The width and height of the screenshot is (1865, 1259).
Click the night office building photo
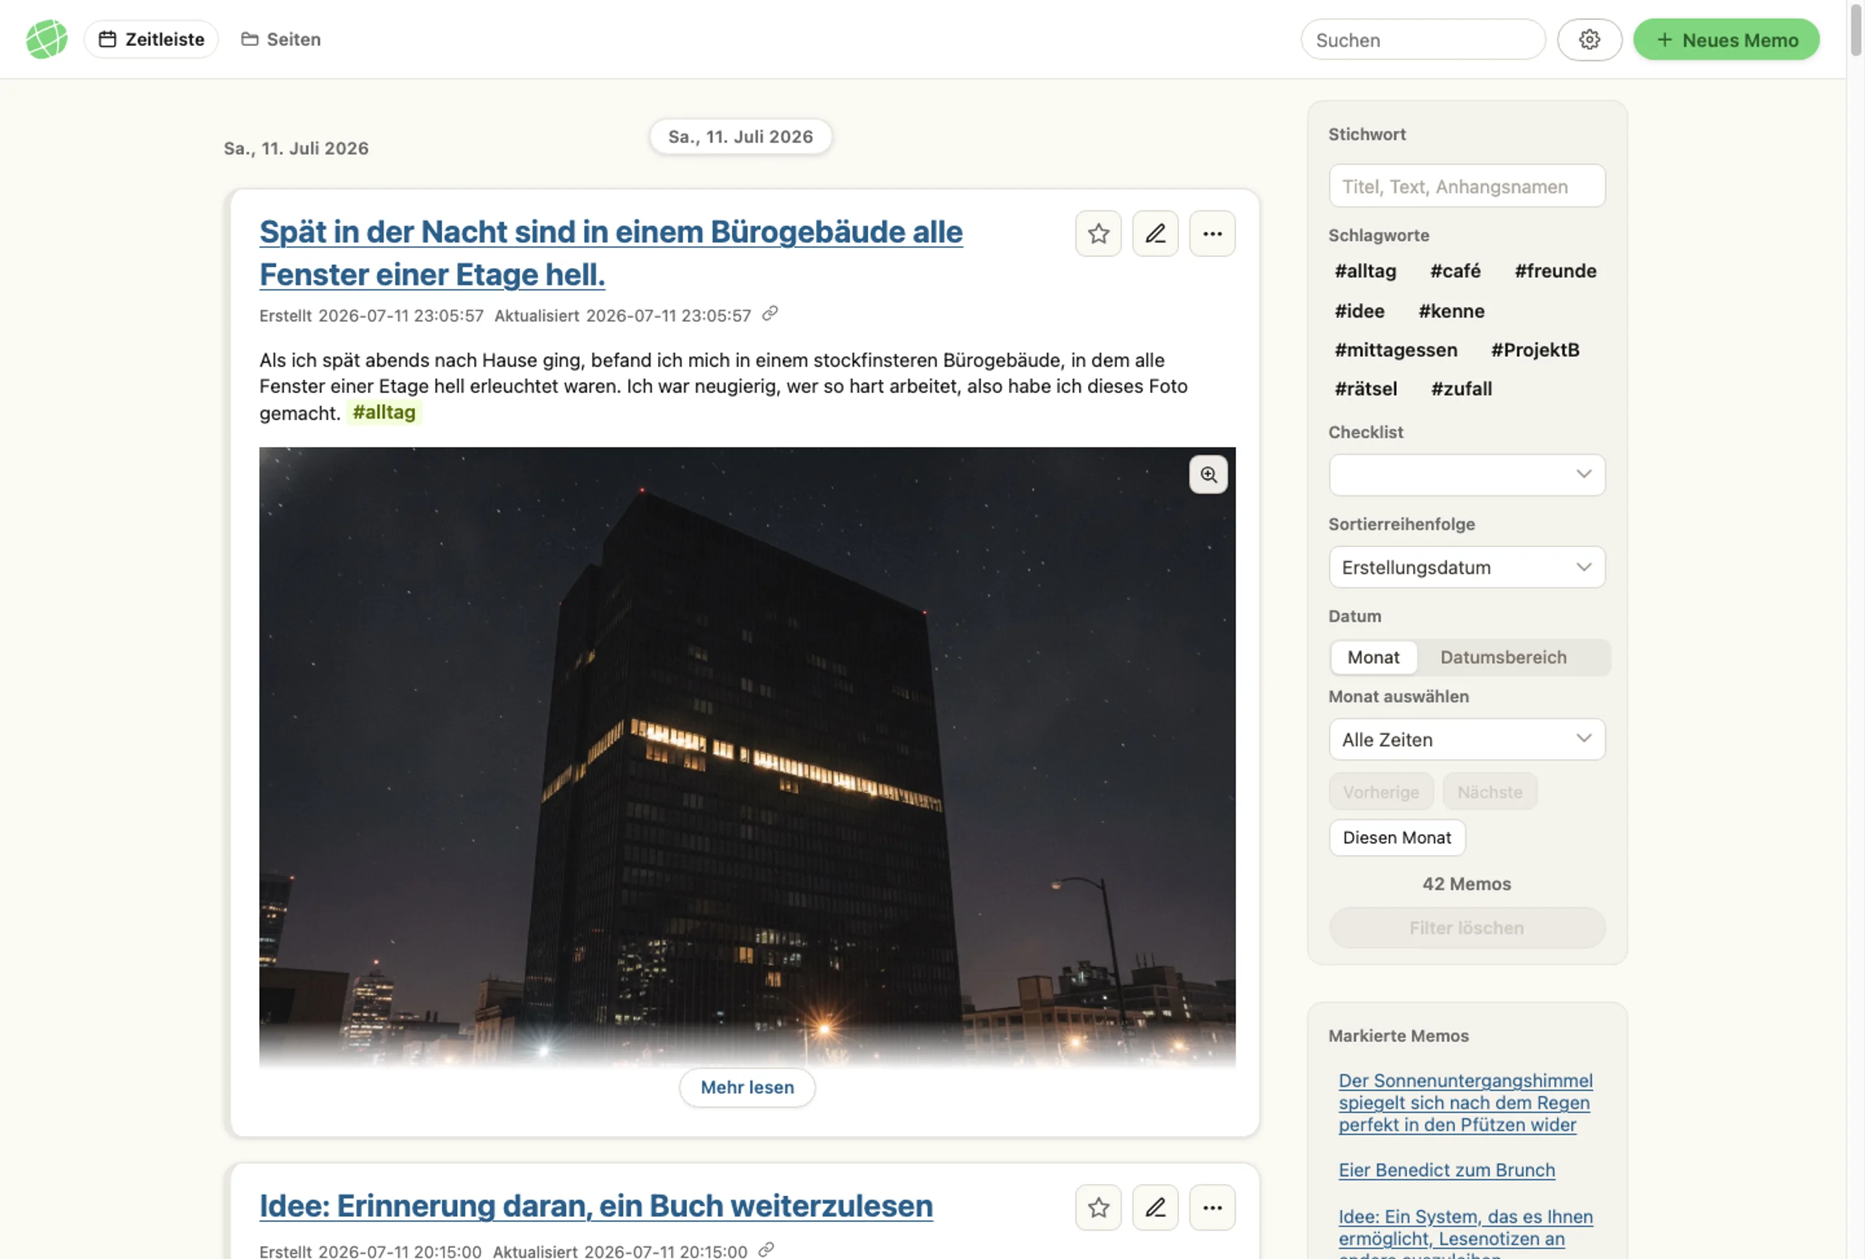747,756
